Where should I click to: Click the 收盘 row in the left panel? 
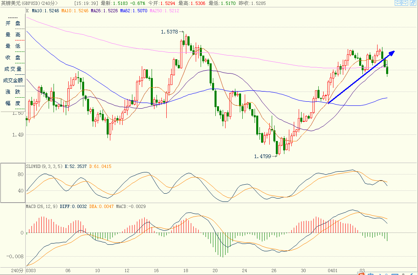tap(13, 58)
